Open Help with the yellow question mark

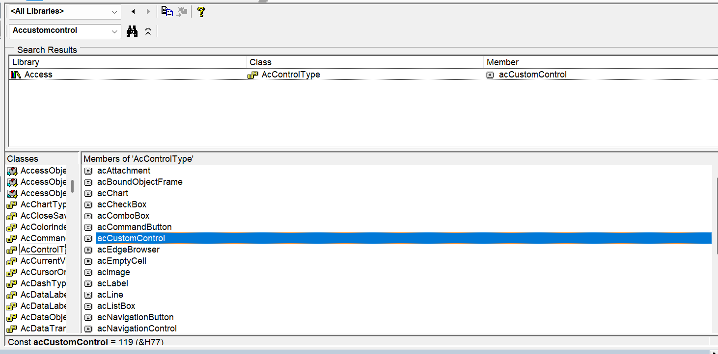(x=200, y=12)
